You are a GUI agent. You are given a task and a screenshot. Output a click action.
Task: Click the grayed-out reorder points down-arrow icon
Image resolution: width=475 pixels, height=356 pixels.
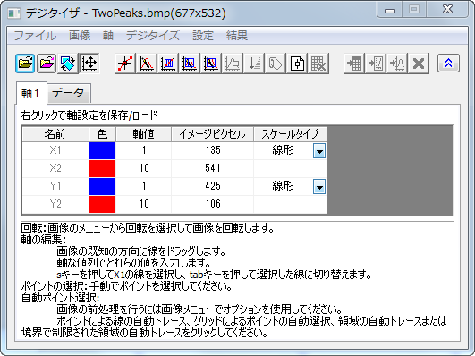tap(254, 64)
